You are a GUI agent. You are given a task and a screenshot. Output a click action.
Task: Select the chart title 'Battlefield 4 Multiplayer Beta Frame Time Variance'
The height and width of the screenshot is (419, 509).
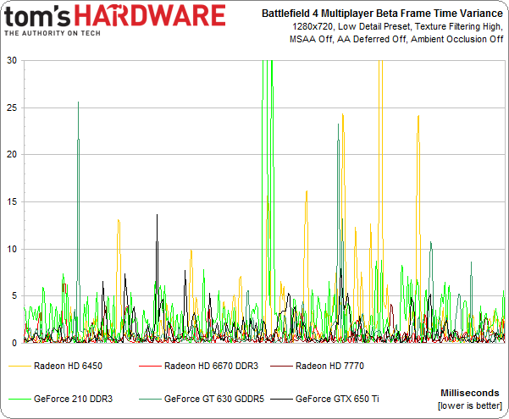point(382,14)
